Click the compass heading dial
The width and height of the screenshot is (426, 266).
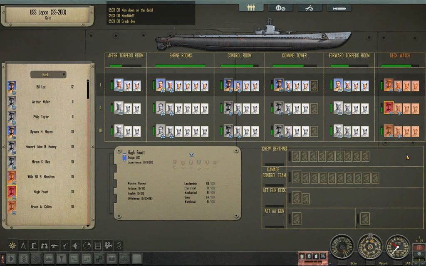click(370, 247)
